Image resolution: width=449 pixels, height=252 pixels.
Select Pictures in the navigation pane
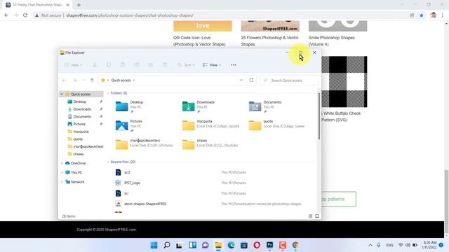point(79,124)
